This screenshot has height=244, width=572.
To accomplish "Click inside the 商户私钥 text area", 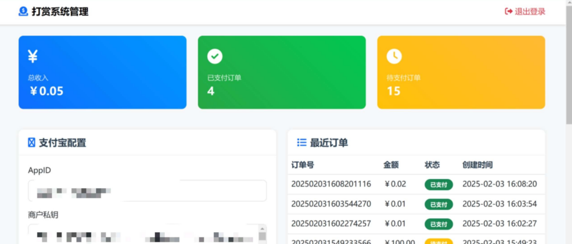I will click(142, 234).
